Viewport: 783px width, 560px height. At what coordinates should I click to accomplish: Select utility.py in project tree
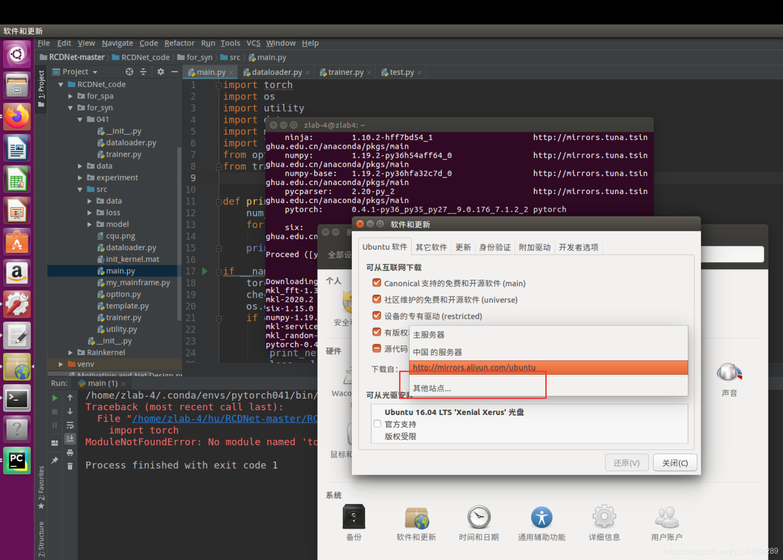[121, 329]
